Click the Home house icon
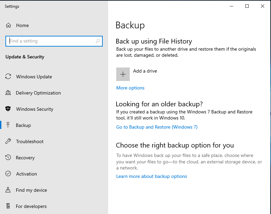 pyautogui.click(x=8, y=25)
